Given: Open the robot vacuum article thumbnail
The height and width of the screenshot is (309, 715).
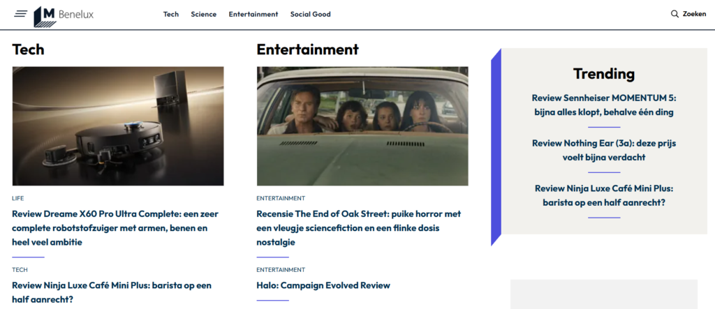Looking at the screenshot, I should point(118,126).
